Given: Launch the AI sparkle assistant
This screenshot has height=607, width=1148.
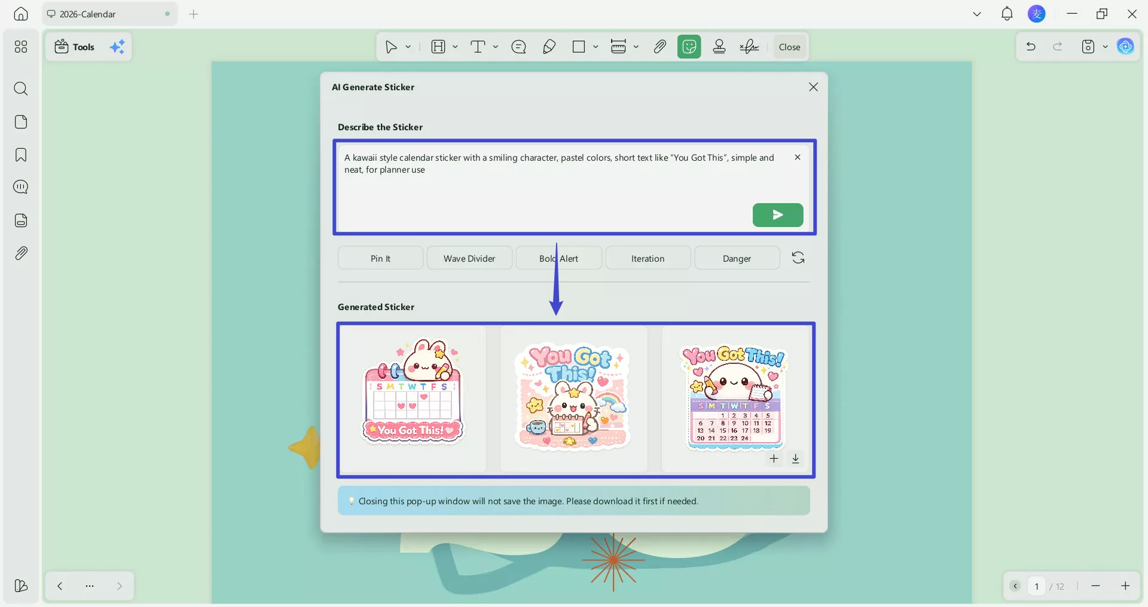Looking at the screenshot, I should click(x=117, y=47).
